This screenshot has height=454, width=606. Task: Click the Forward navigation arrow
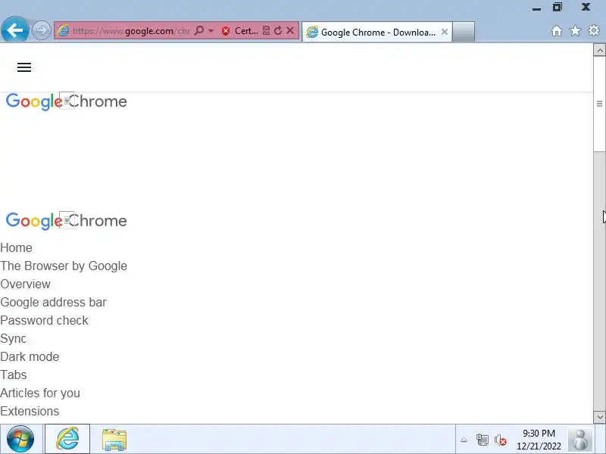coord(41,30)
